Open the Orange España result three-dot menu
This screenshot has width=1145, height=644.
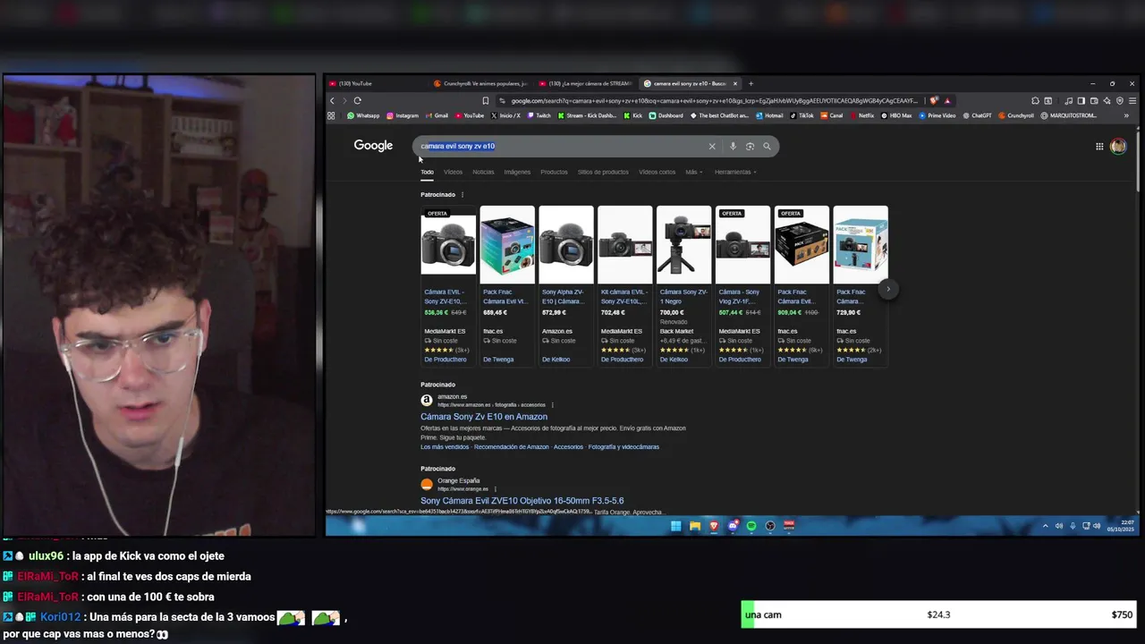click(496, 489)
